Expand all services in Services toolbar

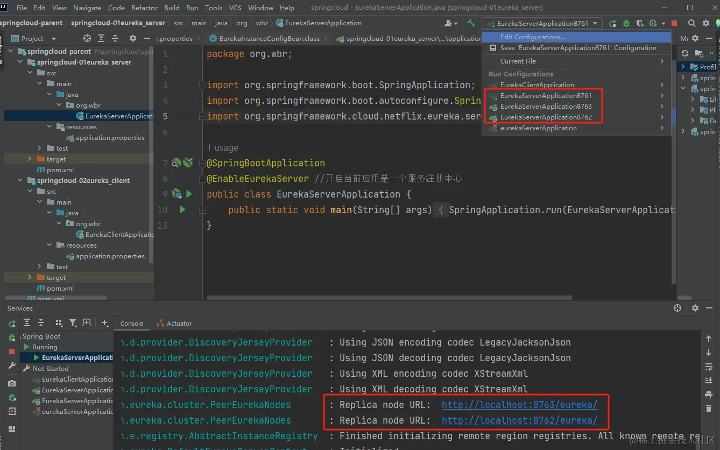coord(27,323)
